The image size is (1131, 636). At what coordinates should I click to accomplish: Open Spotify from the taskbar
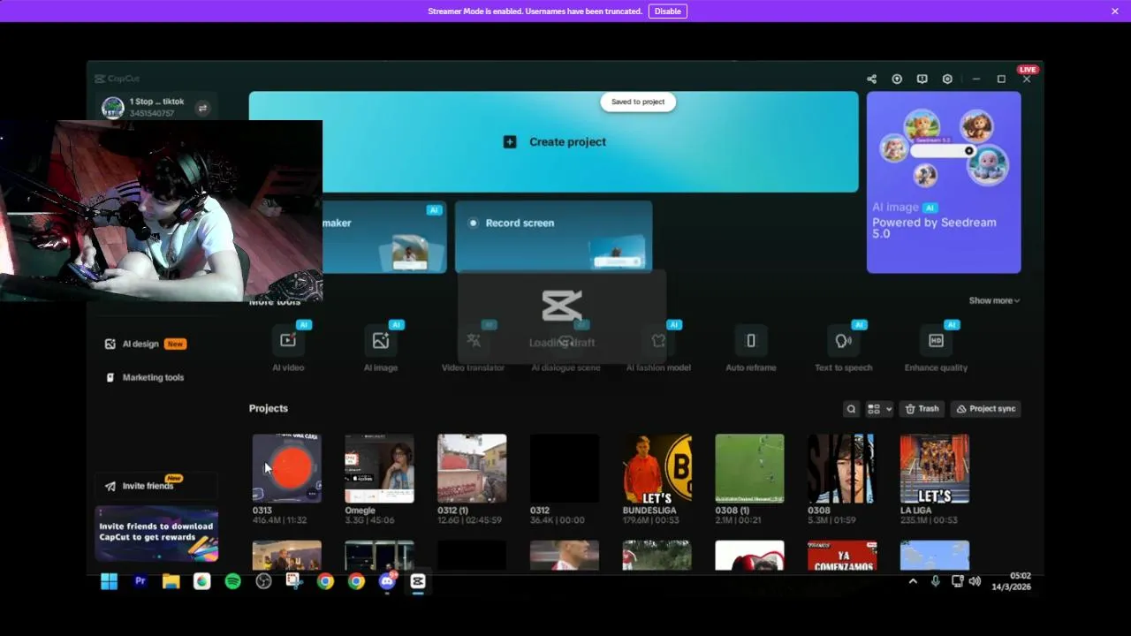click(232, 581)
